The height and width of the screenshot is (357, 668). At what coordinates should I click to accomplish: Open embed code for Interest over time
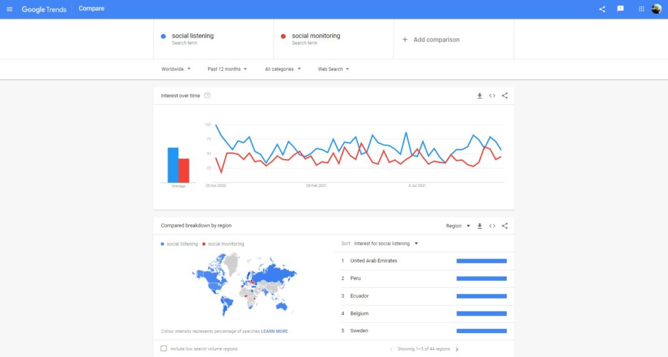click(x=492, y=96)
